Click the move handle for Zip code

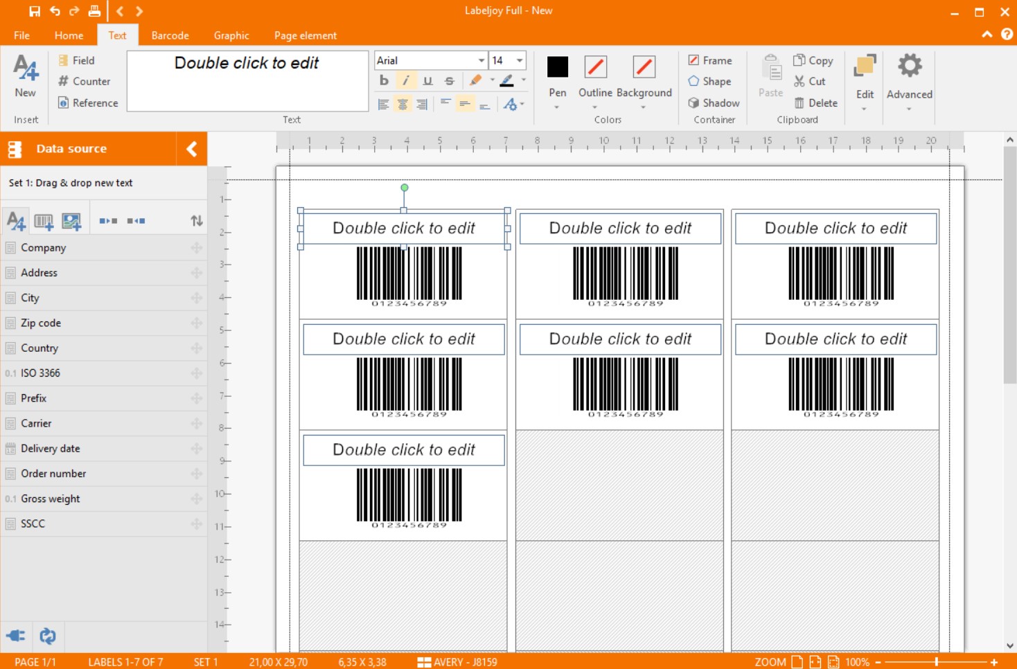point(197,323)
